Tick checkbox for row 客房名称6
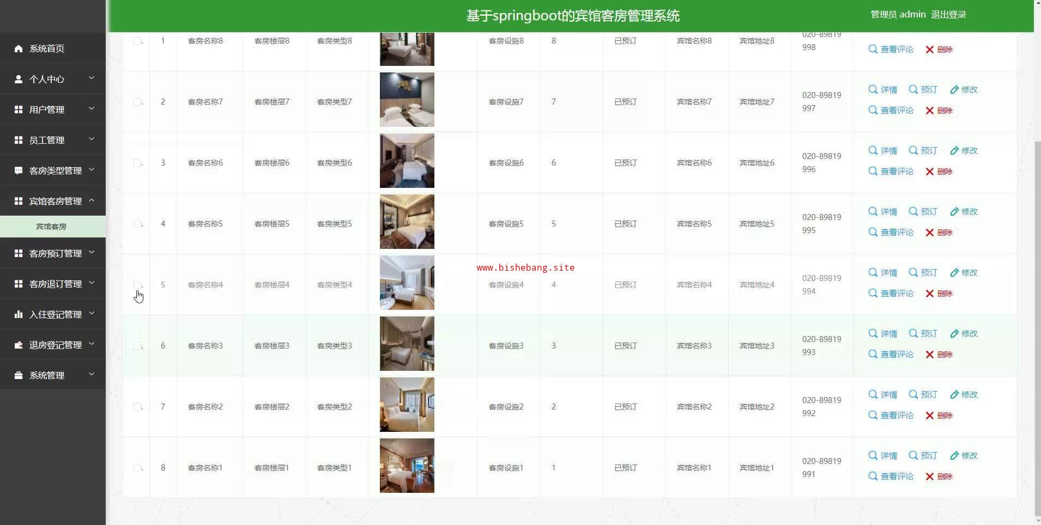 (137, 163)
